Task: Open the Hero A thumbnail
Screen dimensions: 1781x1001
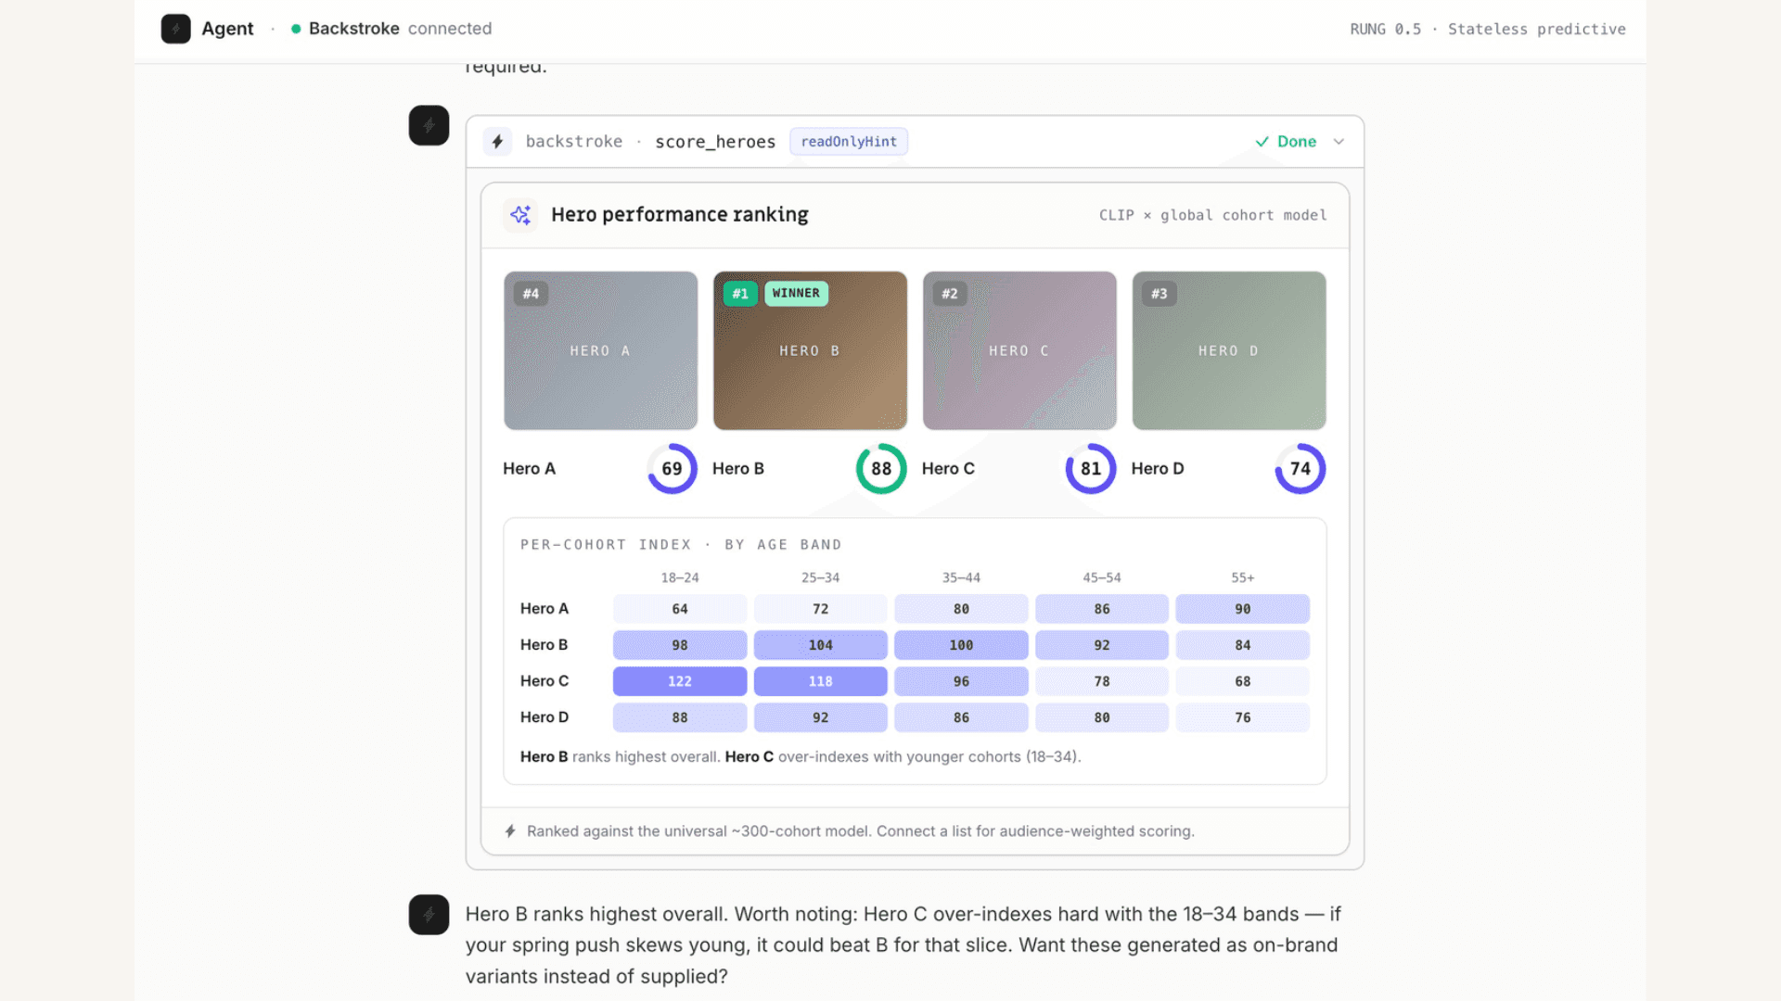Action: 601,350
